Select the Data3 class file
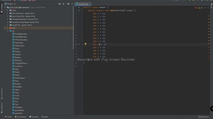This screenshot has width=213, height=119. point(17,75)
